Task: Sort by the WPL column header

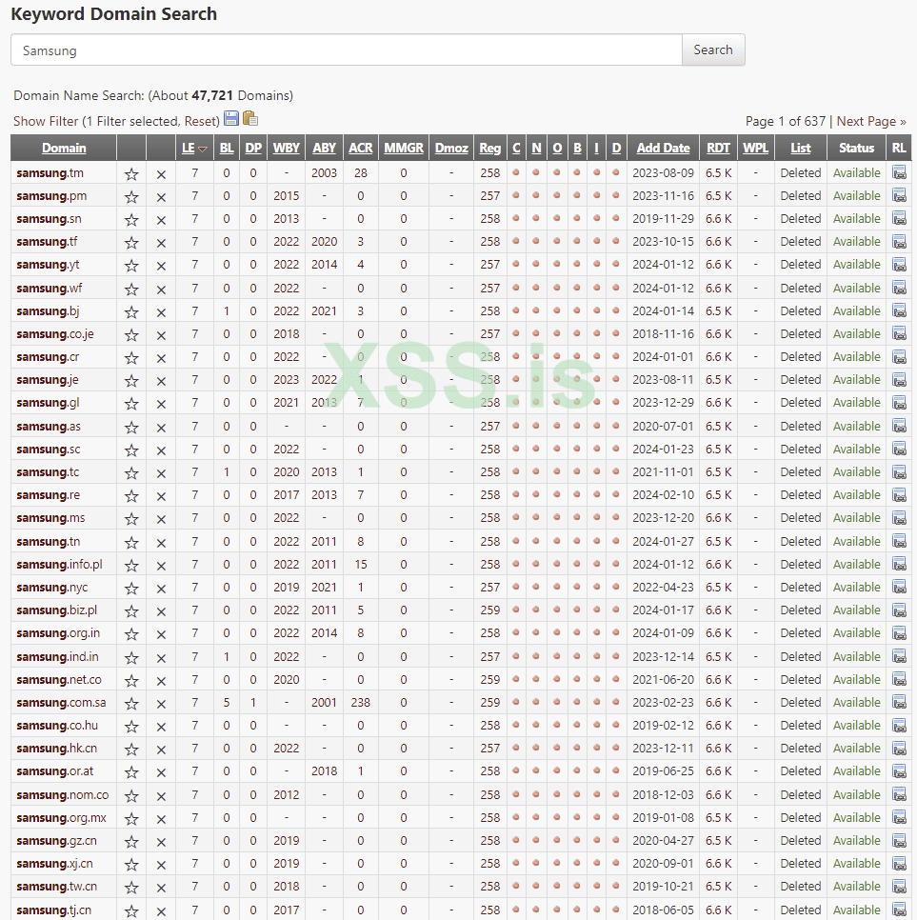Action: click(x=755, y=148)
